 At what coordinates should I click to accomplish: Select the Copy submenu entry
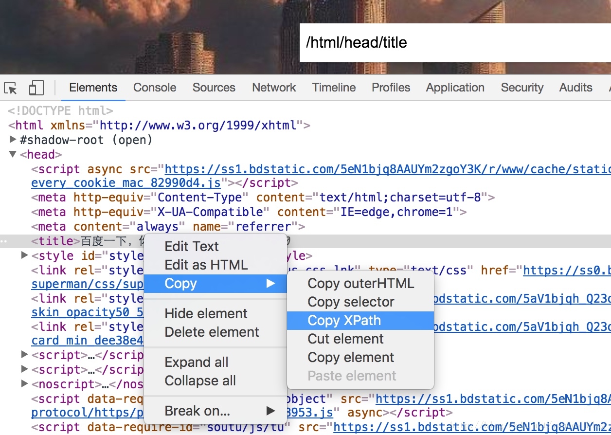click(x=216, y=283)
